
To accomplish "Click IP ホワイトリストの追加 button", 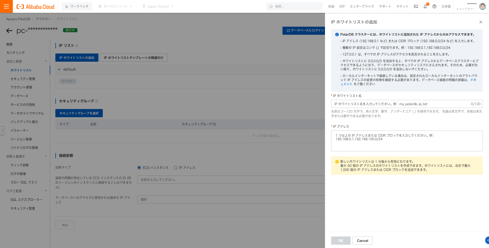I will (77, 58).
